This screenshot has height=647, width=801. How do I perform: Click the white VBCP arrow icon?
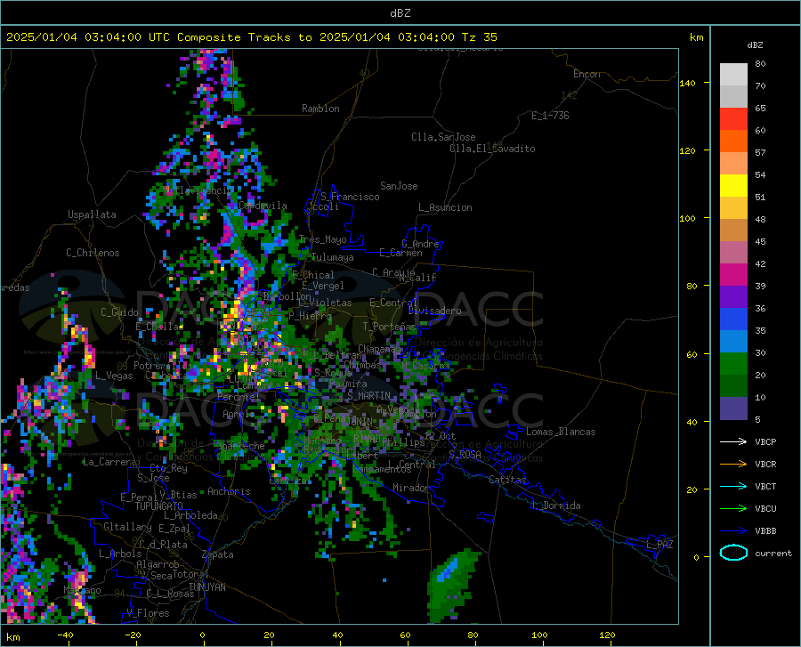click(x=733, y=441)
